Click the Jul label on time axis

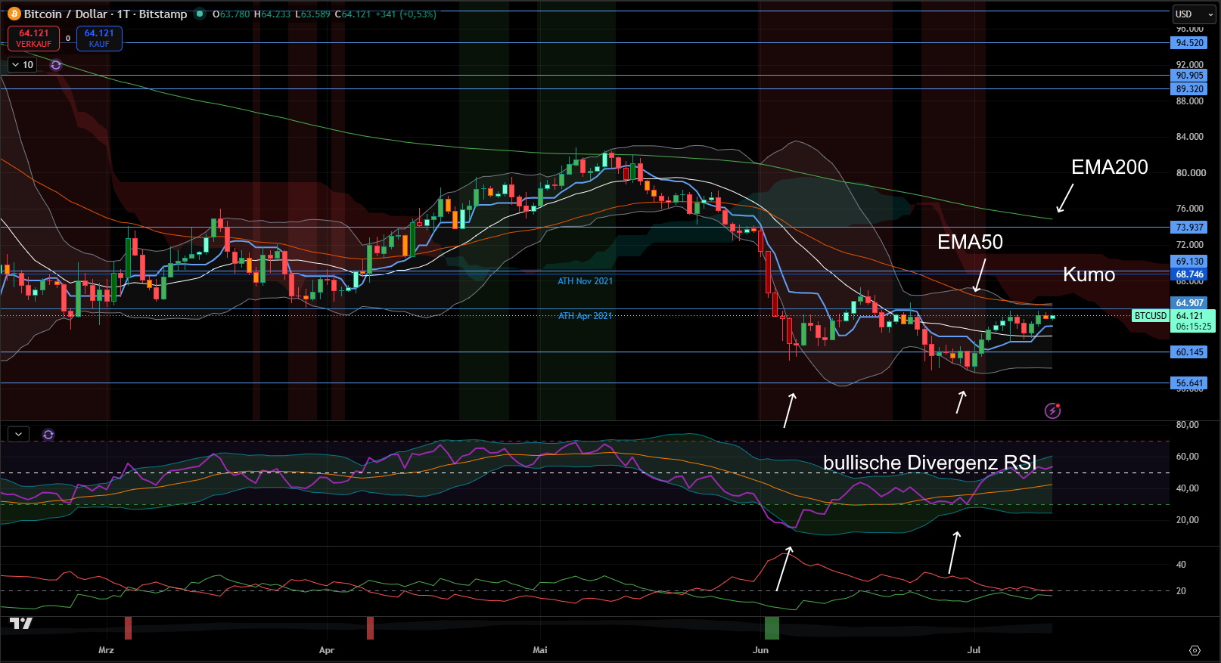(x=974, y=650)
